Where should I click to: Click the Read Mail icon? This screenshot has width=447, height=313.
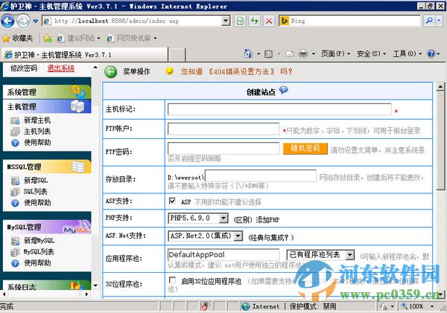290,54
